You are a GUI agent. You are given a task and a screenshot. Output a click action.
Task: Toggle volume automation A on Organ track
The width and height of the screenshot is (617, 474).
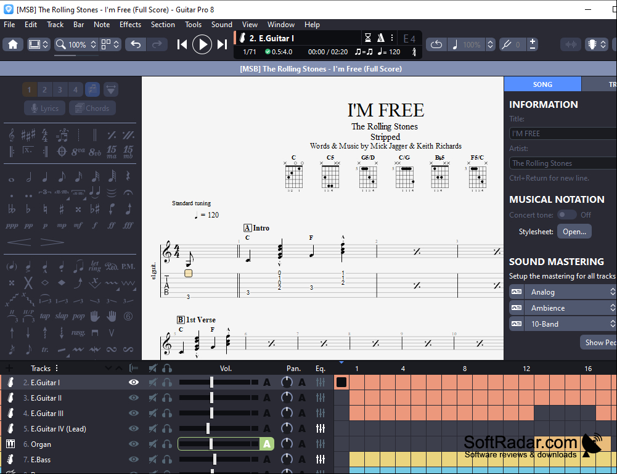point(267,444)
